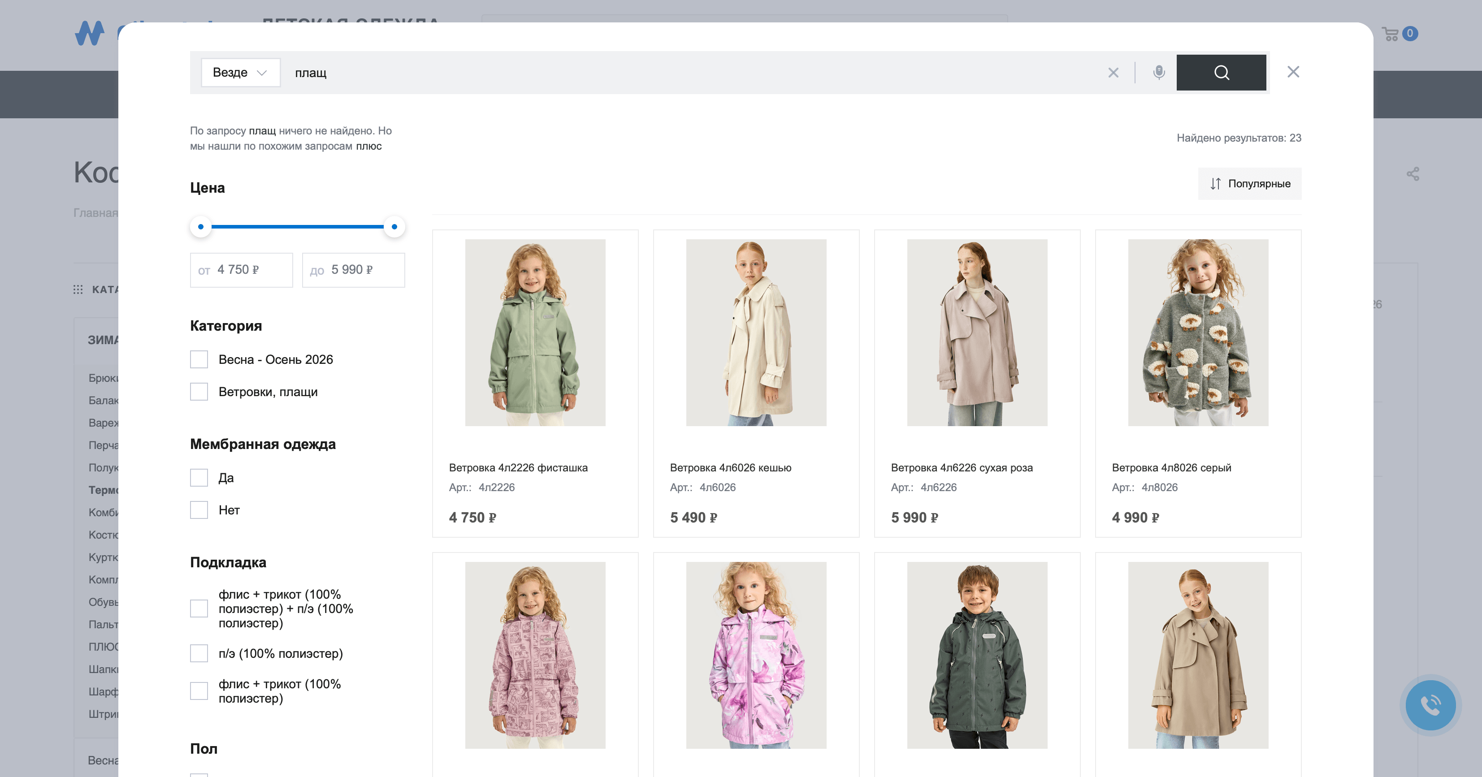Click the article number 4л8026
1482x777 pixels.
pos(1159,487)
